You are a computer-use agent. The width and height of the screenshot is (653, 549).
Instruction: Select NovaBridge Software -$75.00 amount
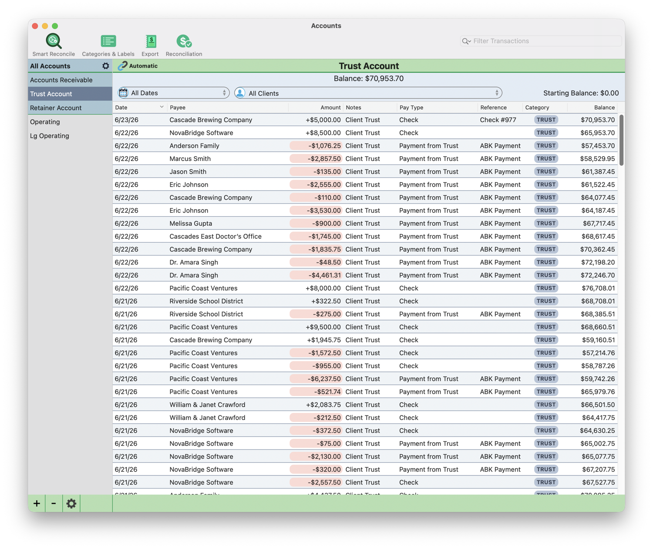tap(316, 444)
